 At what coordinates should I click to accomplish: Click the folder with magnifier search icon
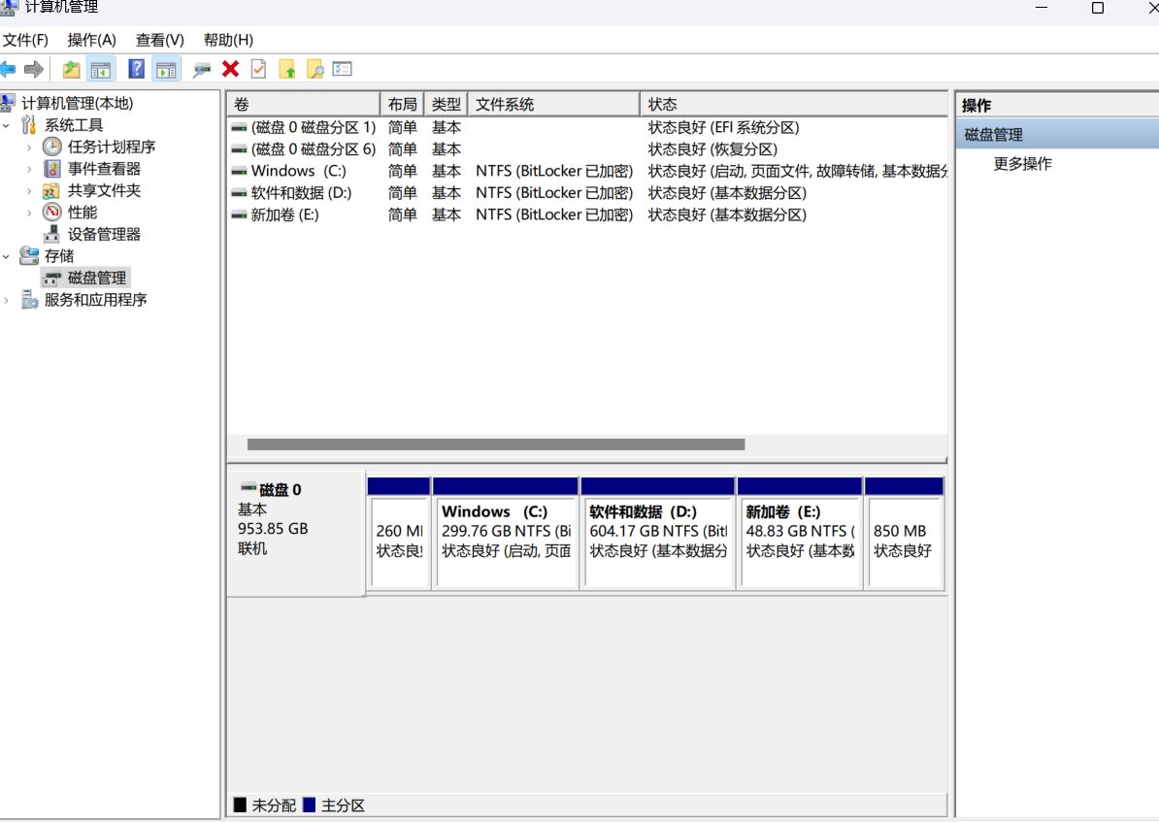[x=315, y=70]
